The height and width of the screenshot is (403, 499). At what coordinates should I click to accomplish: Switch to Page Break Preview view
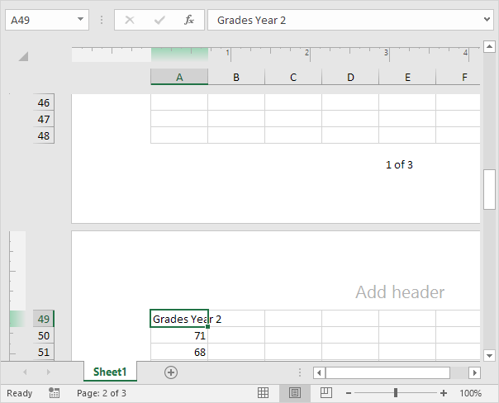326,393
